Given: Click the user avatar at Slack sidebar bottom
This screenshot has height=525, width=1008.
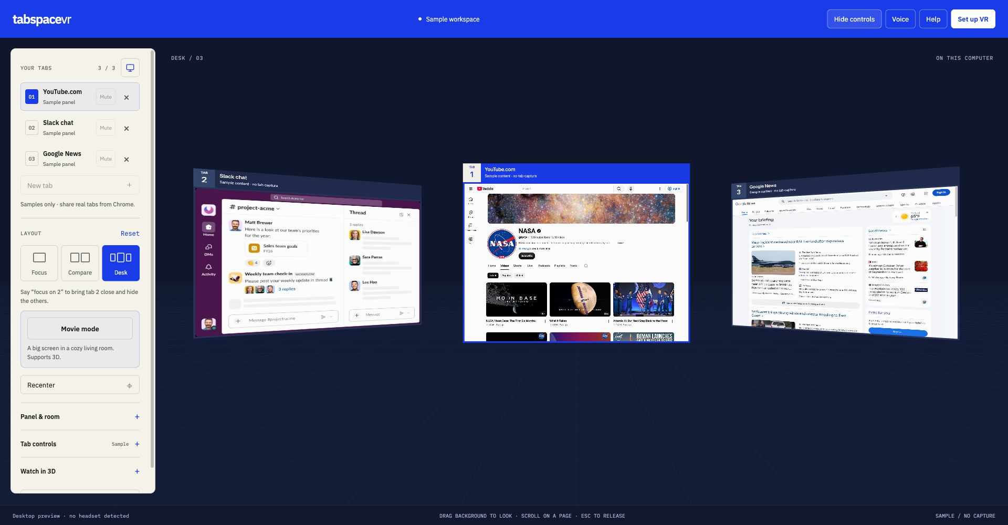Looking at the screenshot, I should (208, 324).
